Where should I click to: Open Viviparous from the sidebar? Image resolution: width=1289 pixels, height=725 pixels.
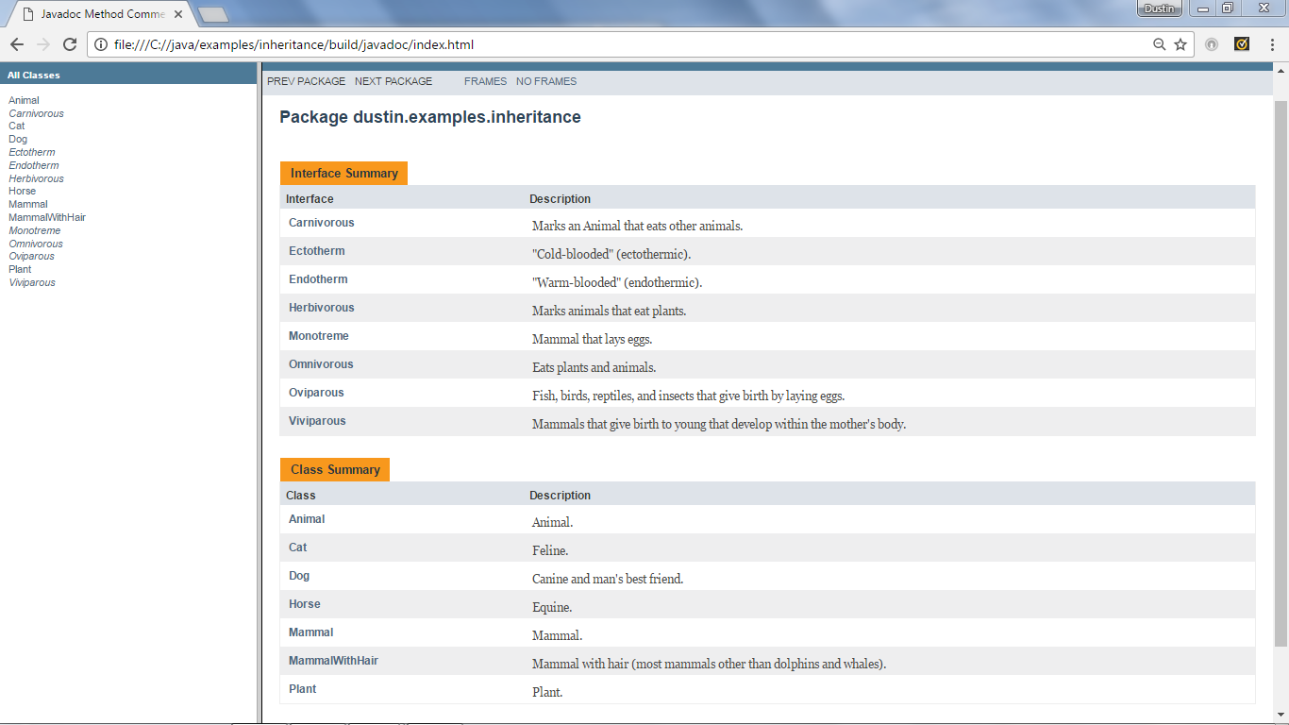[x=31, y=282]
